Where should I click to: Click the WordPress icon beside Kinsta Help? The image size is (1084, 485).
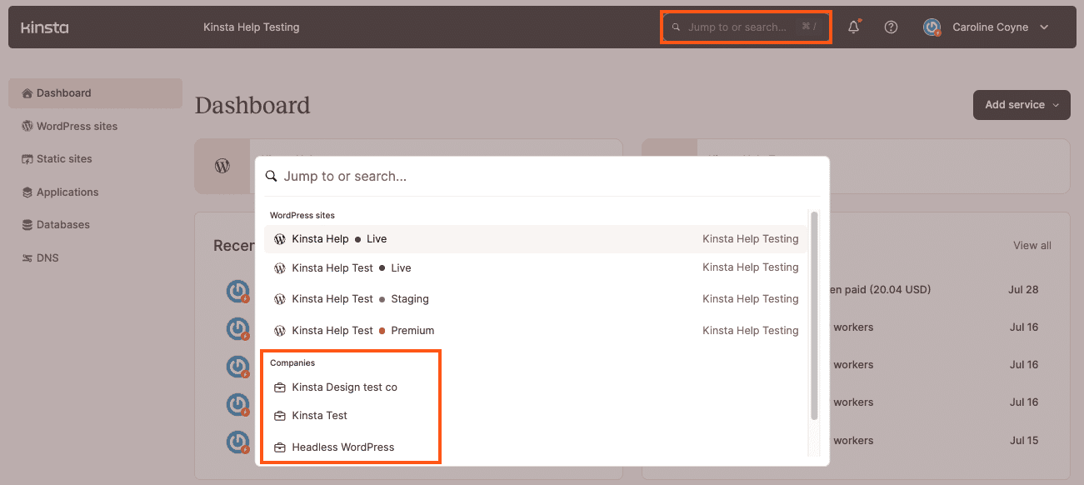coord(280,239)
